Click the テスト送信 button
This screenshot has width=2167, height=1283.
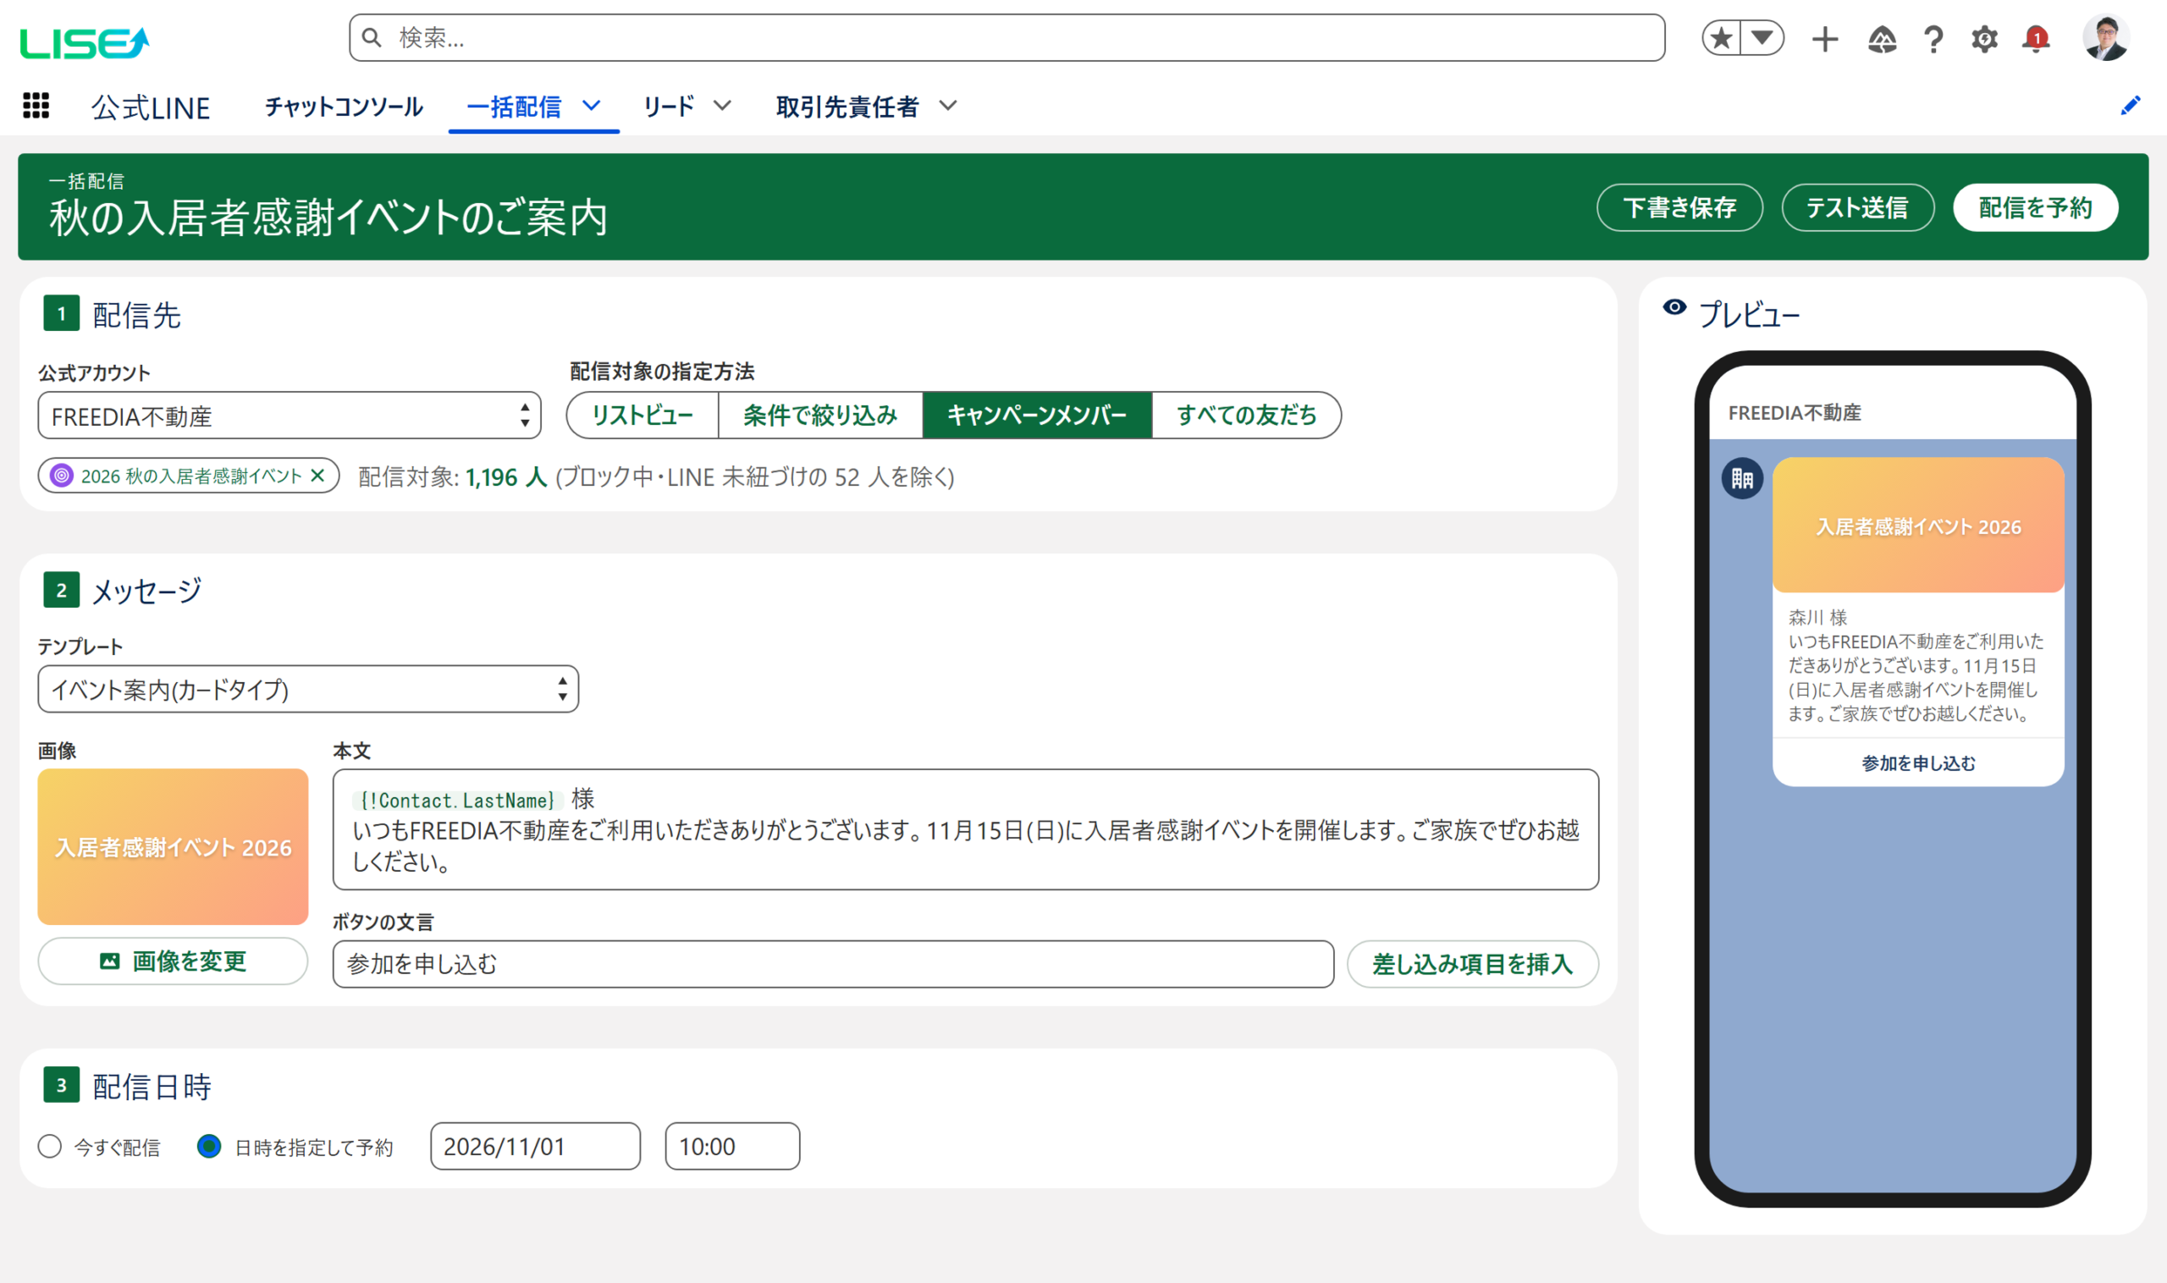[1856, 207]
